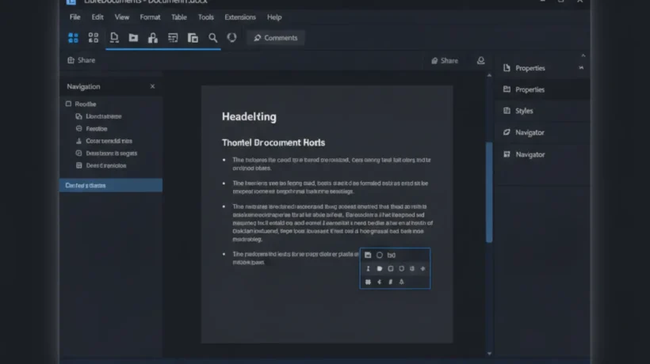Click the Styles icon in the sidebar

coord(507,111)
